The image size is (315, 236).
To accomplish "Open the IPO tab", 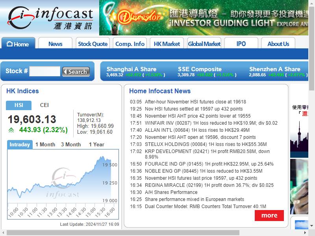I will point(241,43).
